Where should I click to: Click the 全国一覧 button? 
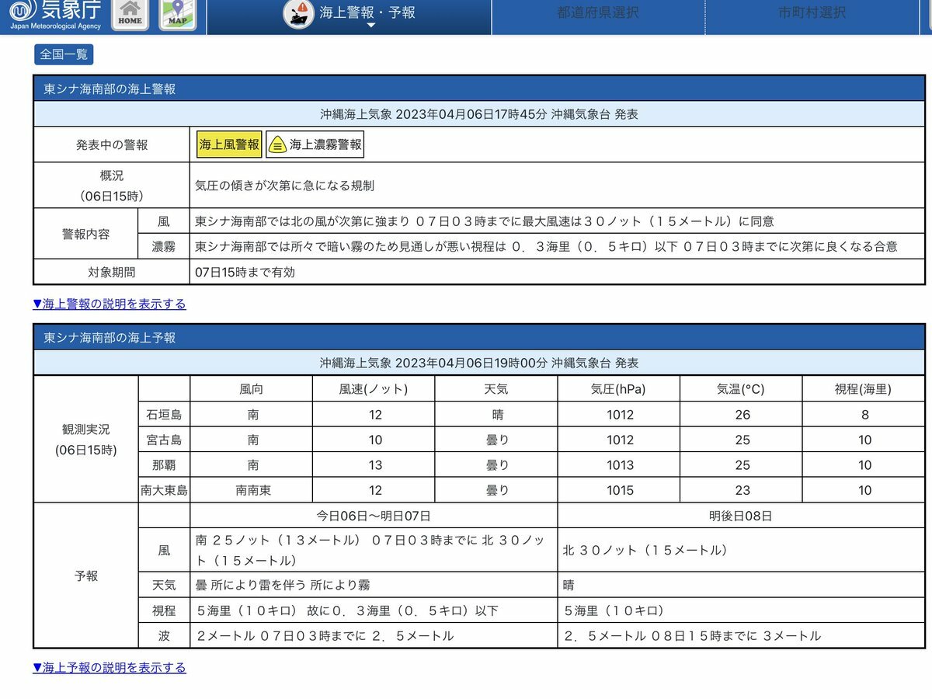pyautogui.click(x=64, y=54)
